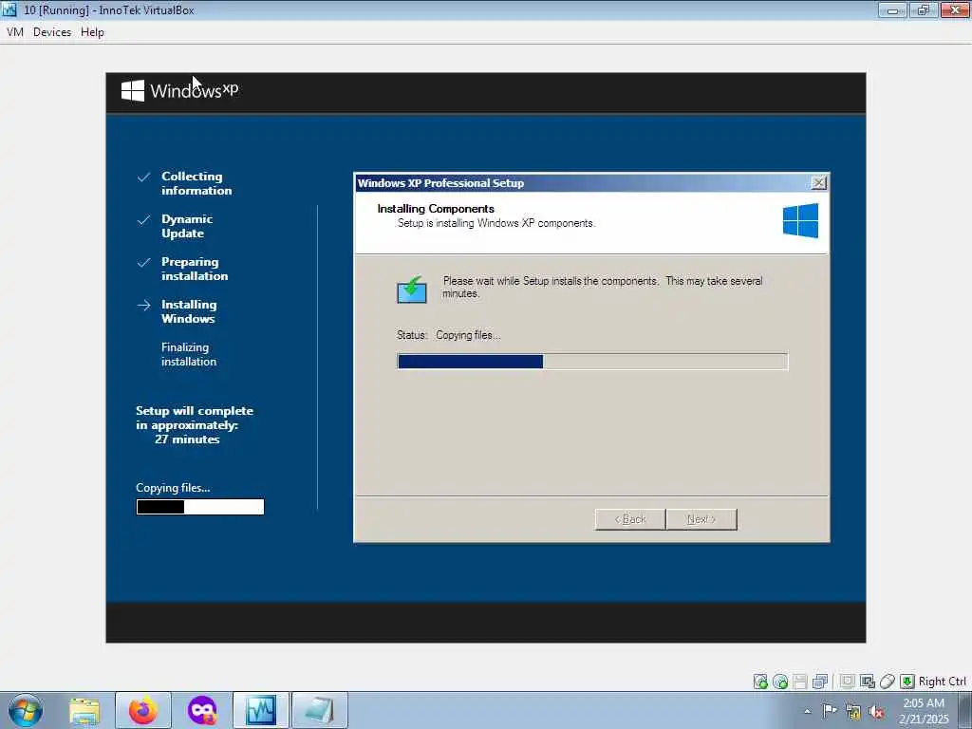
Task: Click the blue Windows logo in dialog header
Action: 800,220
